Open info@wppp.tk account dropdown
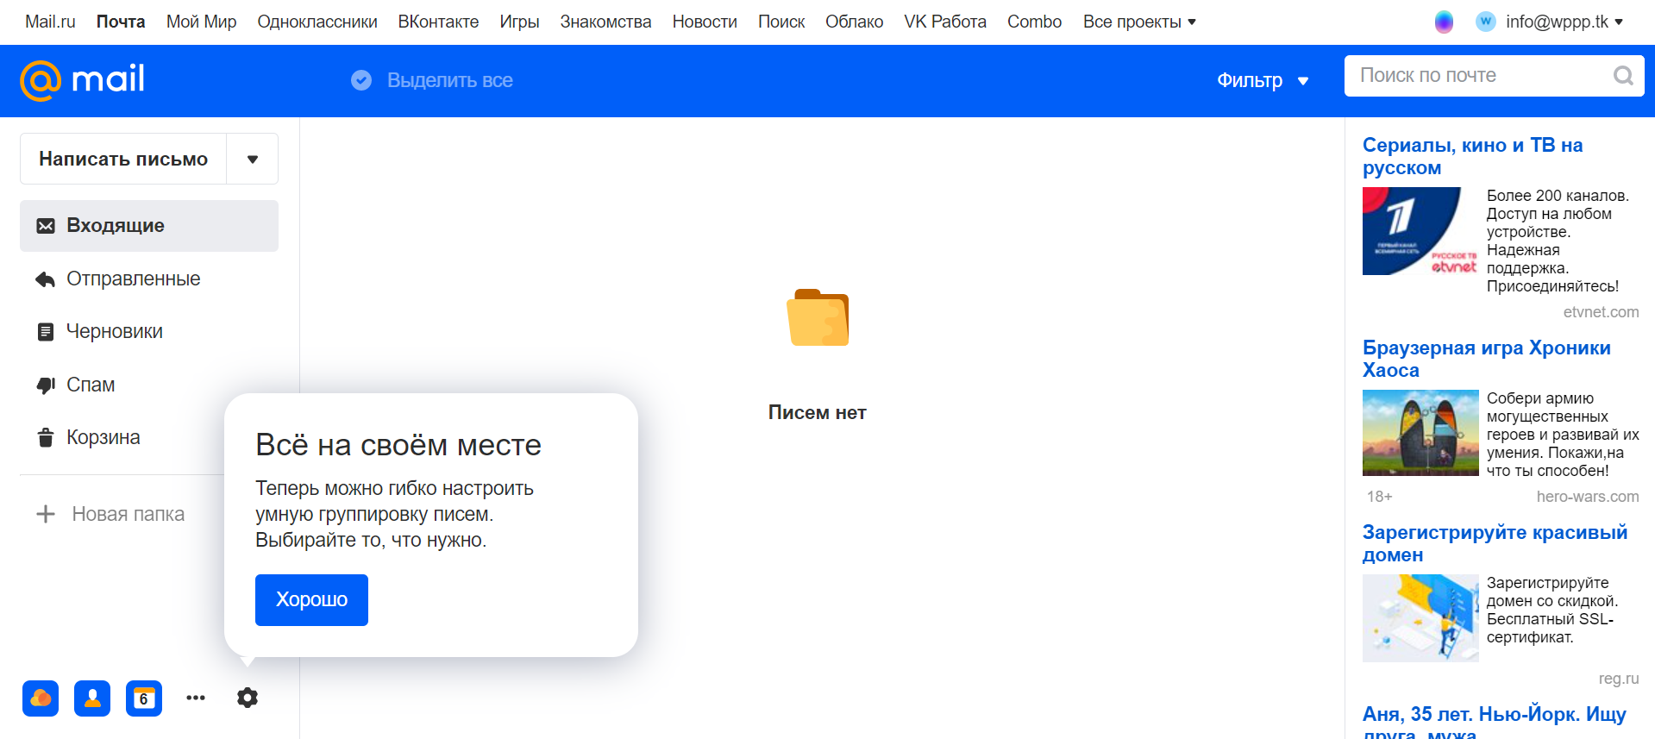Viewport: 1655px width, 739px height. point(1564,22)
